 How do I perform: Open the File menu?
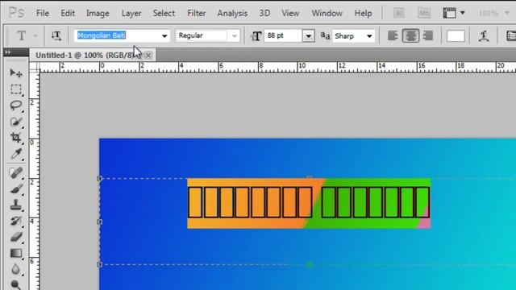pos(43,13)
